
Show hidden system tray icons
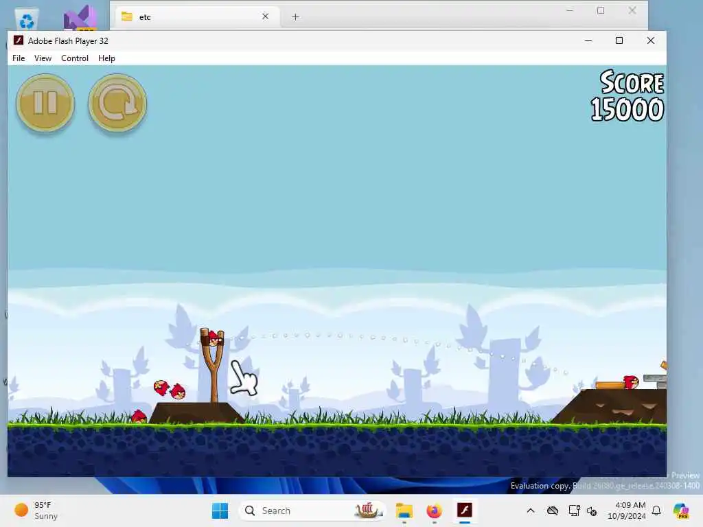click(x=531, y=511)
